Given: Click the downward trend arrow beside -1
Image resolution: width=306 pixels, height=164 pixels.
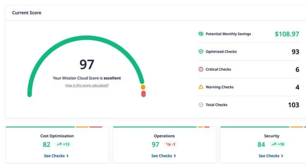Looking at the screenshot, I should pyautogui.click(x=168, y=144).
